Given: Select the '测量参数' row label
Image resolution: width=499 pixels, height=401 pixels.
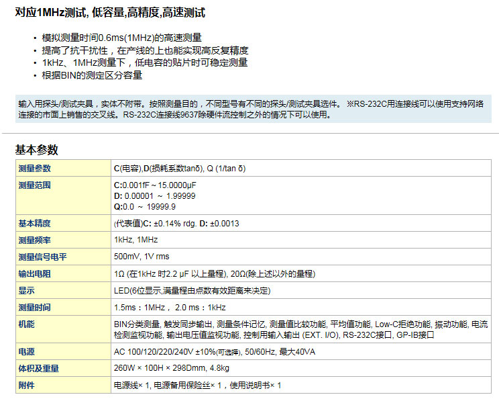Looking at the screenshot, I should [x=35, y=168].
